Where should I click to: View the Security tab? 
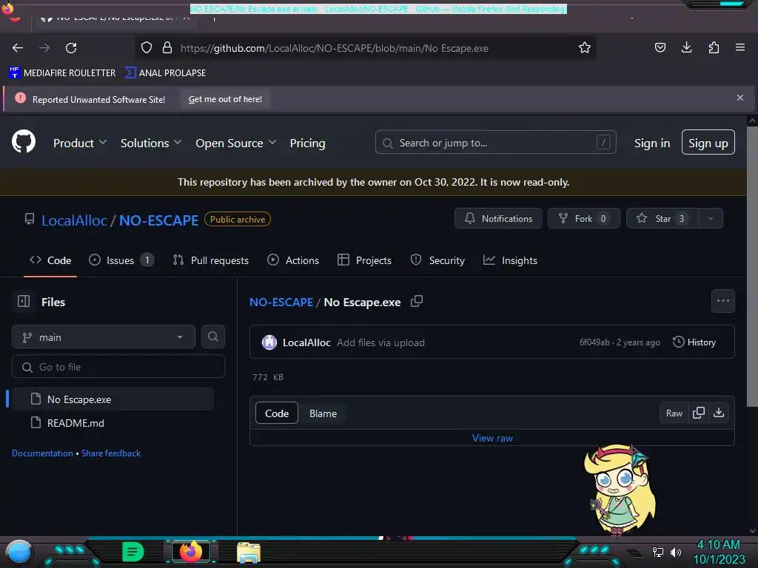437,260
